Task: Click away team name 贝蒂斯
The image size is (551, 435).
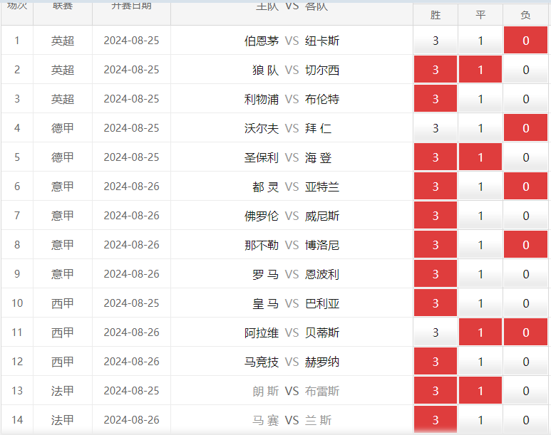Action: tap(322, 332)
